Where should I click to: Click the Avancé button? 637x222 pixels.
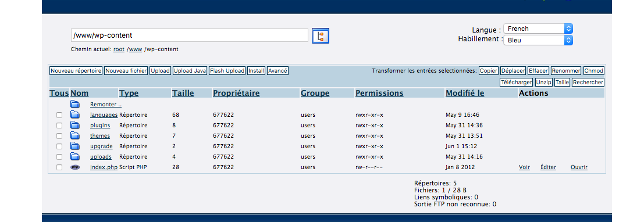pos(278,71)
